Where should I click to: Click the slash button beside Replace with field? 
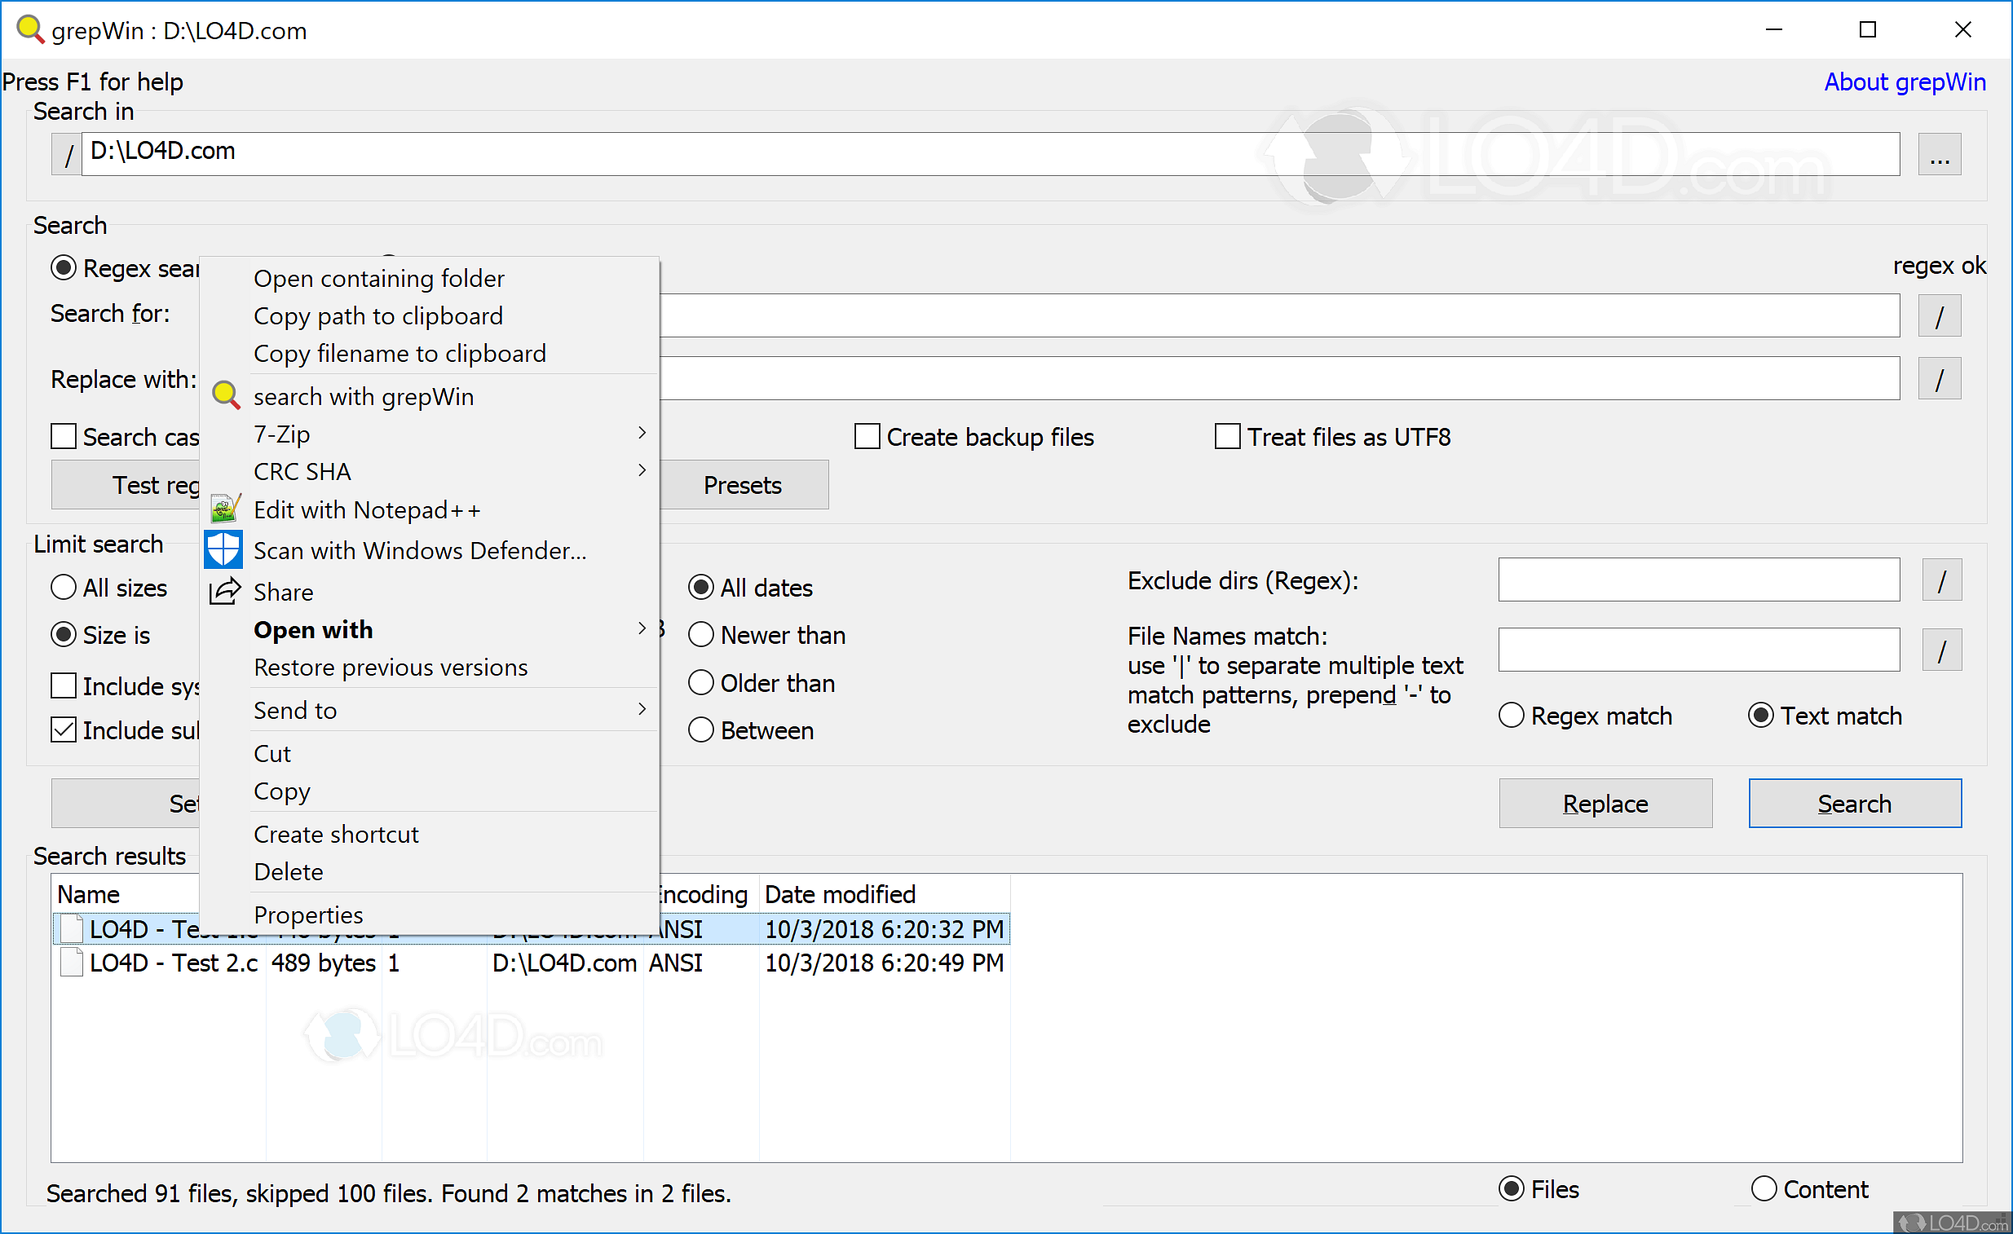(1939, 379)
